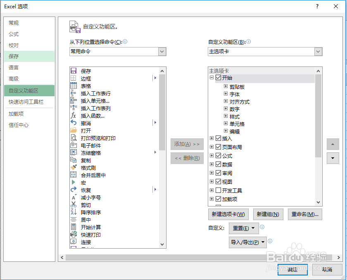Toggle the 审阅 checkbox

pos(218,173)
